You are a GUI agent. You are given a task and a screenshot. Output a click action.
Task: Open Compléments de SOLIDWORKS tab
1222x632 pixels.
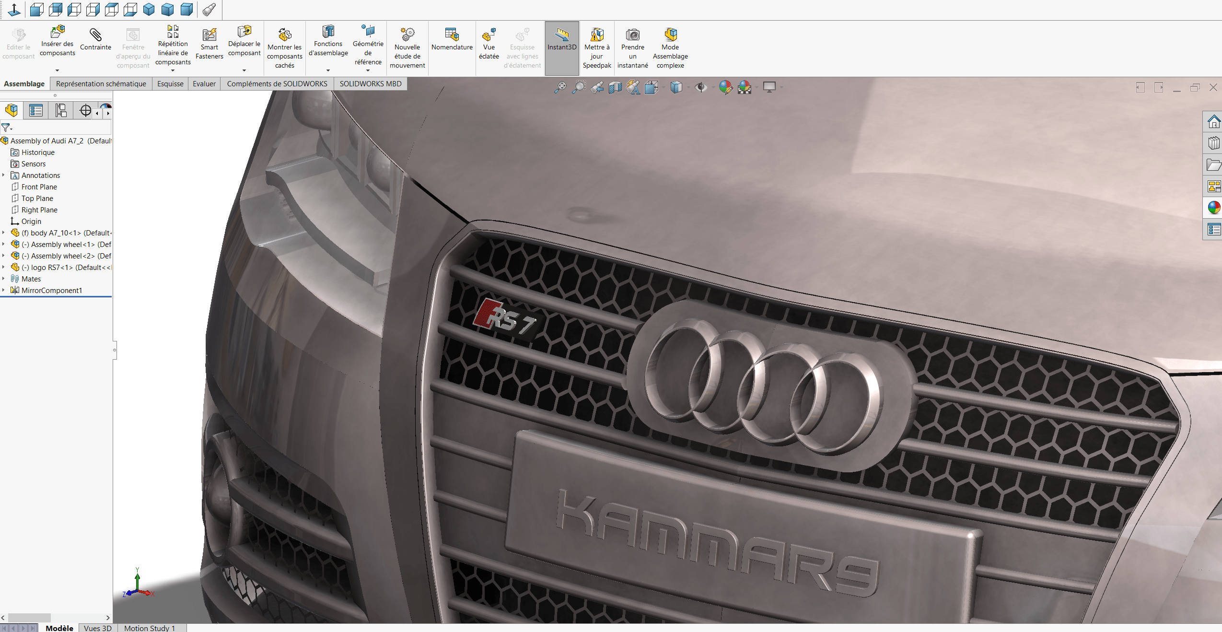tap(277, 84)
